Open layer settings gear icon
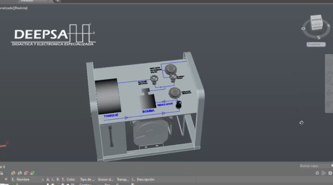This screenshot has width=333, height=185. point(329,173)
